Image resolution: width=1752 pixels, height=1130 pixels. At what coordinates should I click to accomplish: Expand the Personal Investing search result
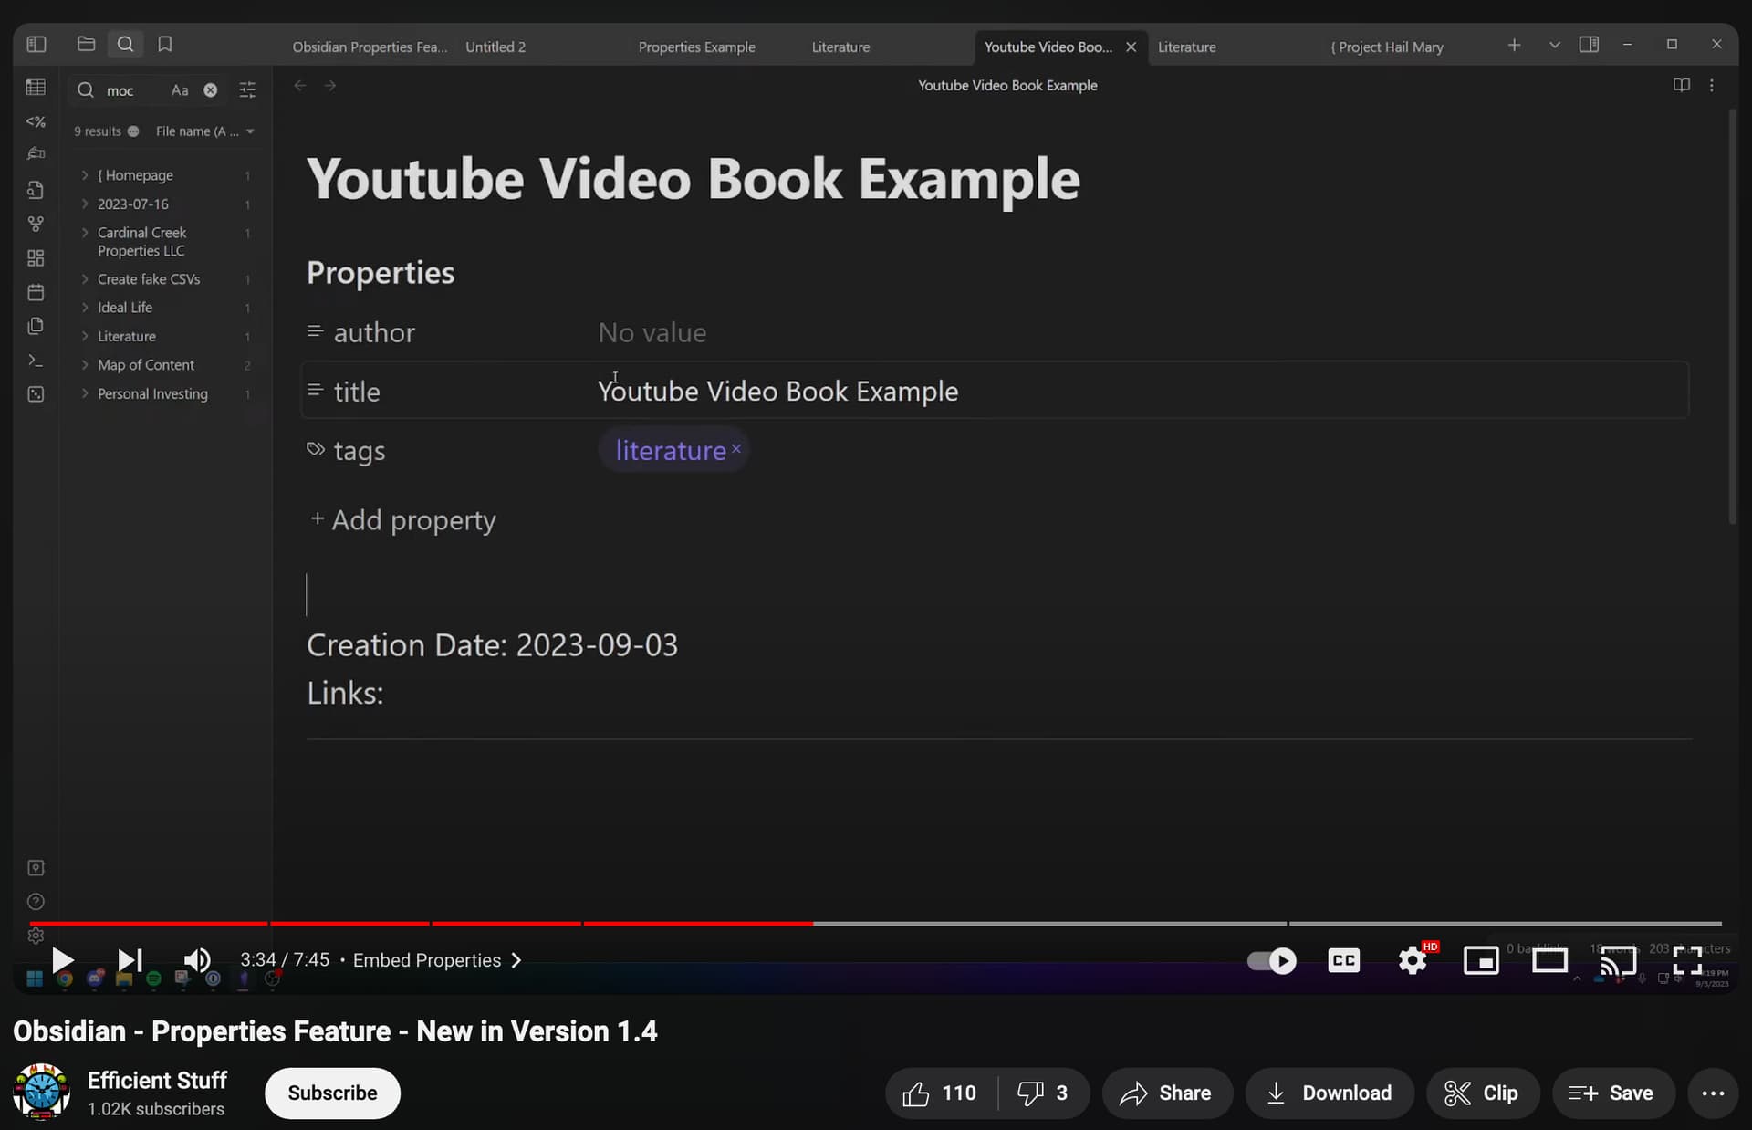(x=85, y=393)
